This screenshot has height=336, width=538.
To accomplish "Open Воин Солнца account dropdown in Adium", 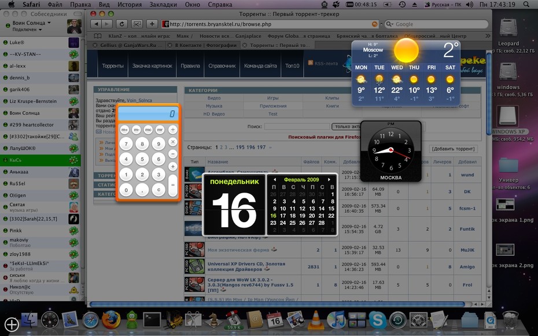I will [32, 23].
